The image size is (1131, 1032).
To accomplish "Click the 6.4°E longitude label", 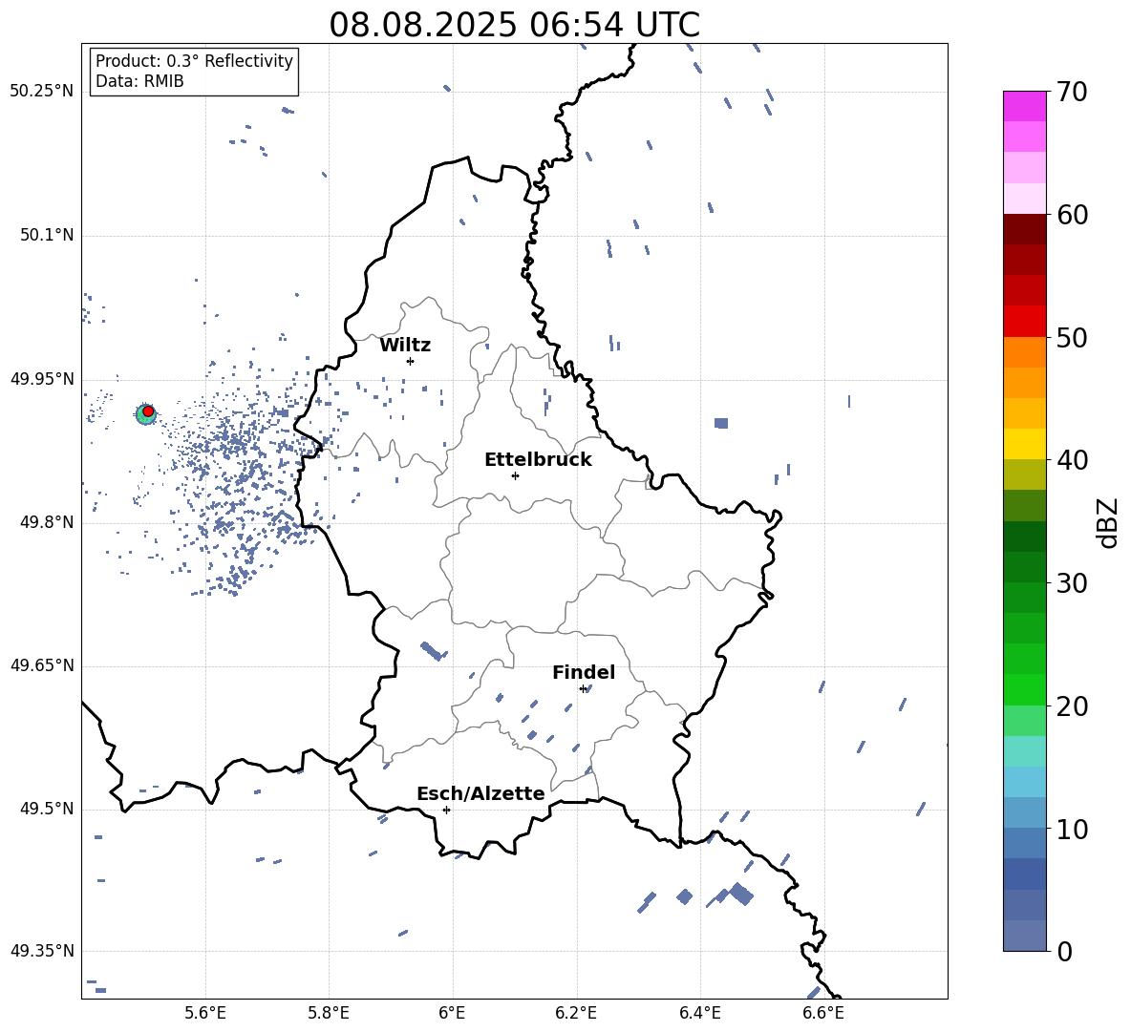I will pyautogui.click(x=700, y=1013).
